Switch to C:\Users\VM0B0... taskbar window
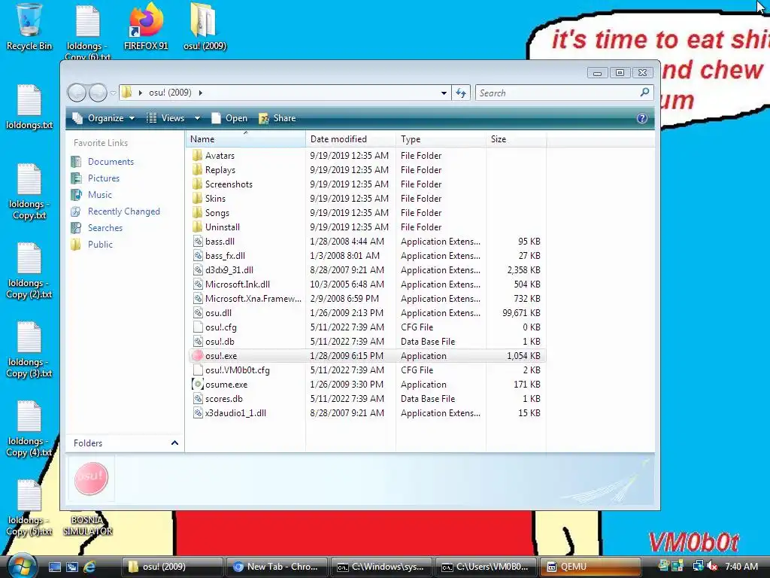Image resolution: width=770 pixels, height=578 pixels. point(486,567)
